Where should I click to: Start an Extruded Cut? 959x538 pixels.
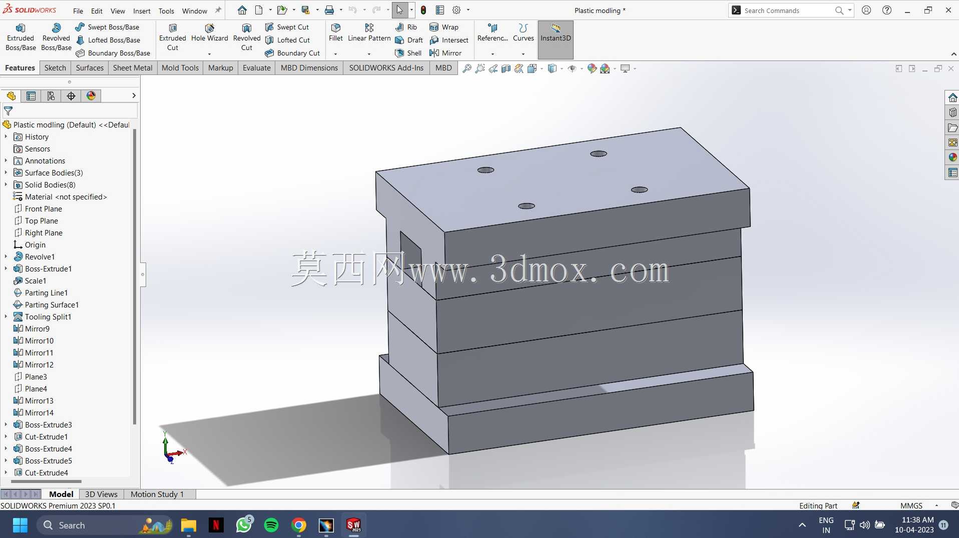point(173,37)
